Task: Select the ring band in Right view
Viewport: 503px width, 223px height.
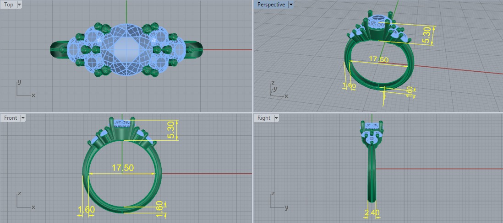Action: pos(372,173)
